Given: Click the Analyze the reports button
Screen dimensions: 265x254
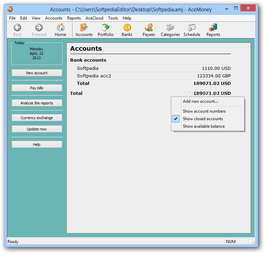Looking at the screenshot, I should (37, 103).
